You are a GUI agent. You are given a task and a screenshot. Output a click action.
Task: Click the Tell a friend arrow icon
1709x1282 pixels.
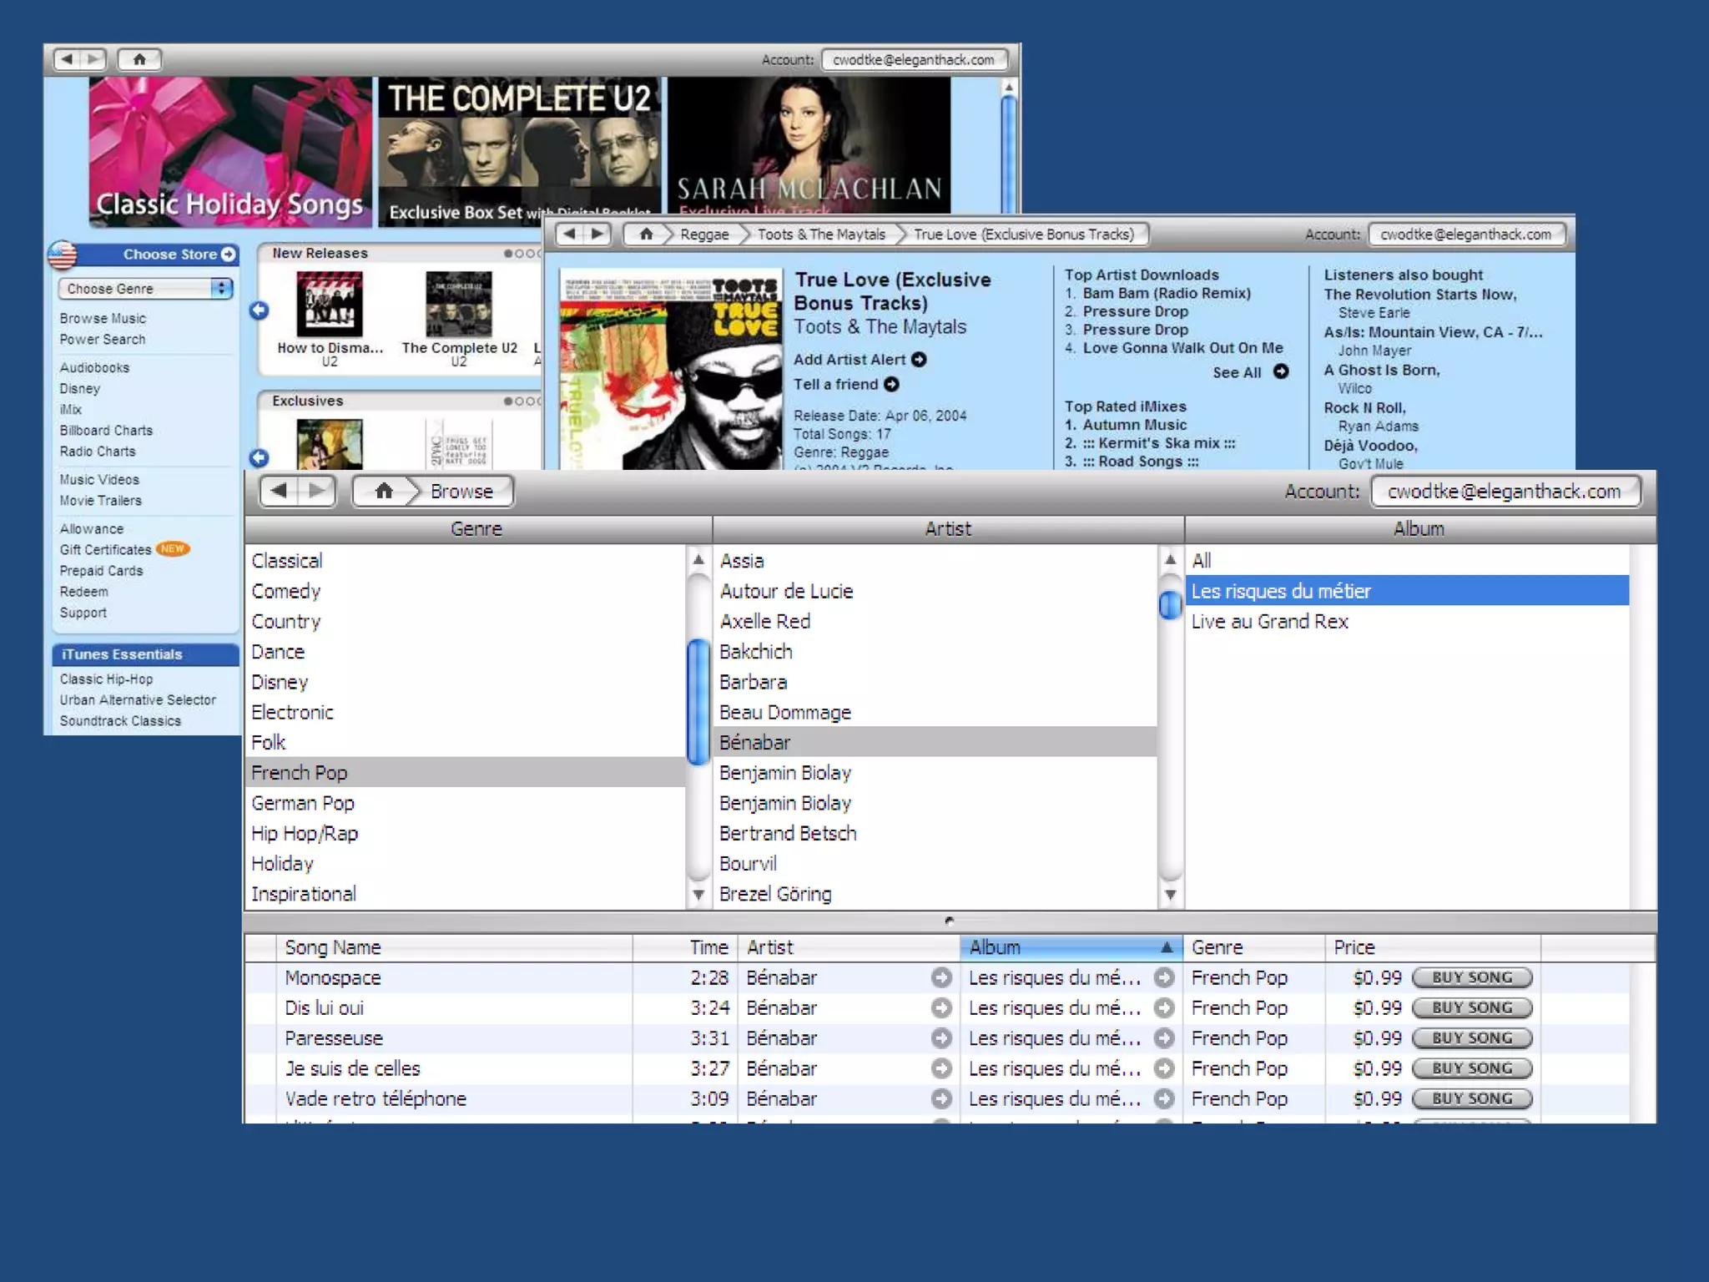(892, 385)
